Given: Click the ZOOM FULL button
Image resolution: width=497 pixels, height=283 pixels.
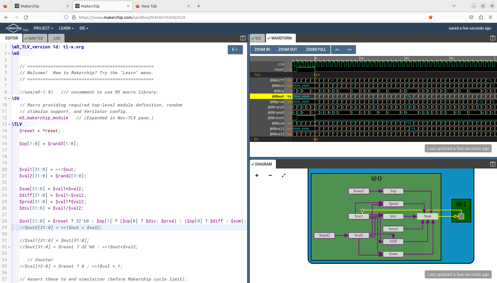Looking at the screenshot, I should [315, 49].
